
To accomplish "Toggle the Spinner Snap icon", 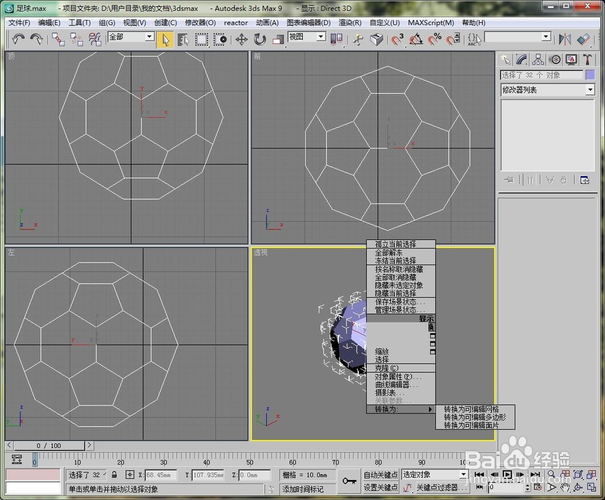I will (453, 39).
